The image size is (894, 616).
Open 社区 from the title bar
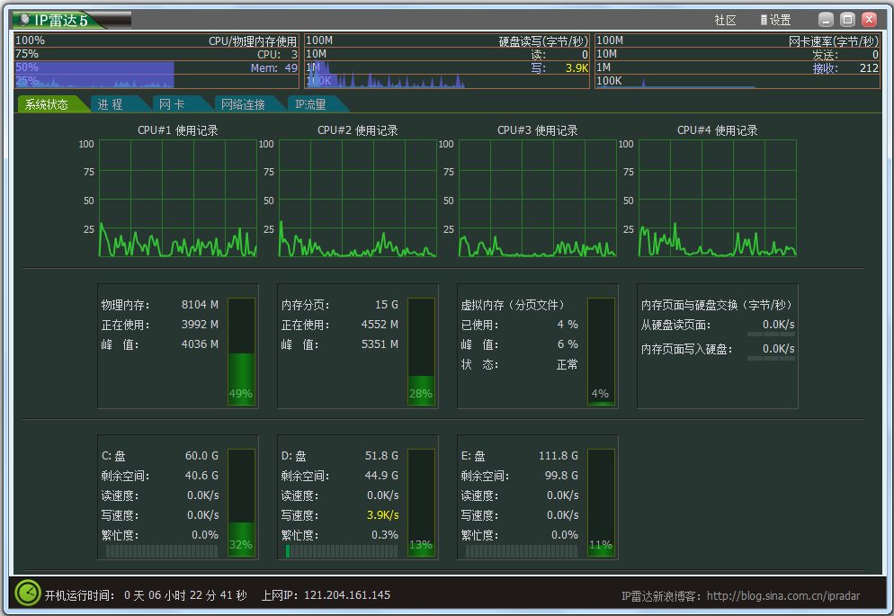point(725,19)
